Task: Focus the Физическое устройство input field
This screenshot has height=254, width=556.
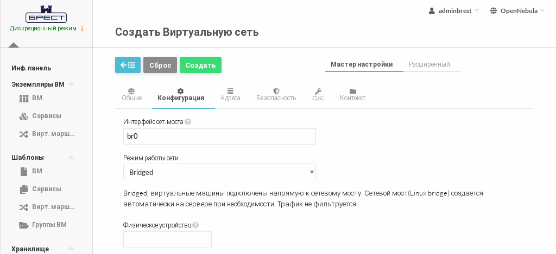Action: coord(167,239)
